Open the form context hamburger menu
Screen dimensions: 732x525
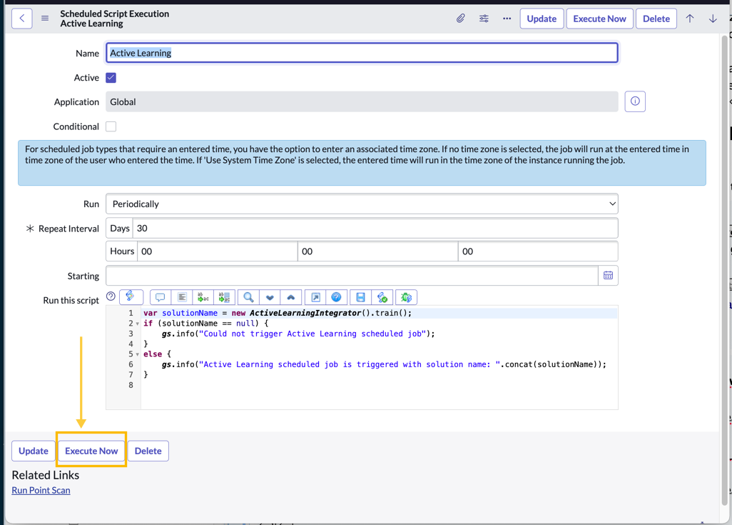pos(45,19)
